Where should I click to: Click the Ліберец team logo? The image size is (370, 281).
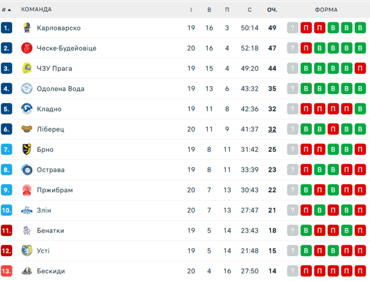tap(27, 129)
